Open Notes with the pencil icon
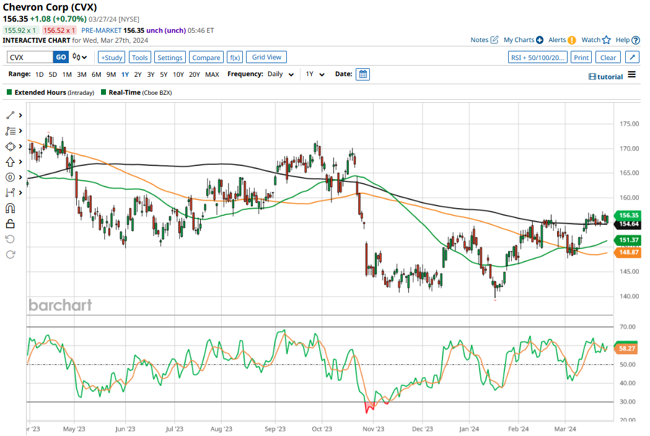650x436 pixels. tap(494, 40)
